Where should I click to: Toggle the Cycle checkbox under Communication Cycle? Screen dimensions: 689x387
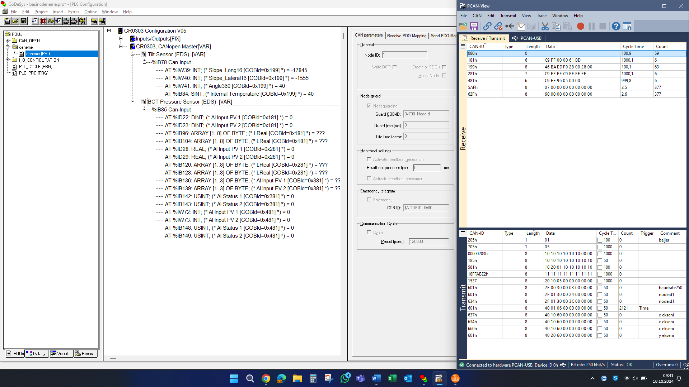pos(369,232)
